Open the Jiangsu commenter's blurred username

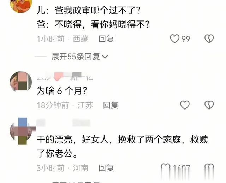pos(65,76)
